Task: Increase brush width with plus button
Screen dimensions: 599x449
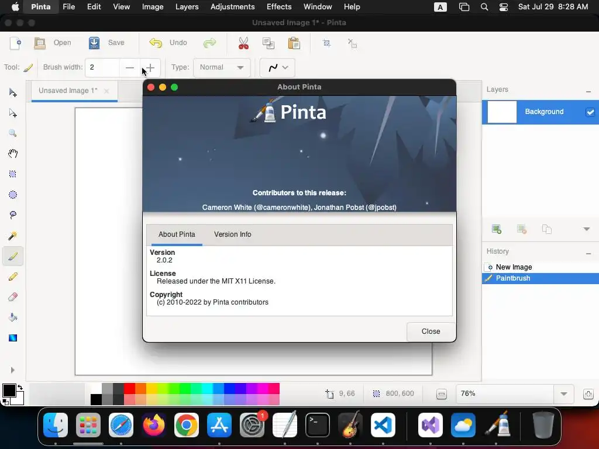Action: coord(150,68)
